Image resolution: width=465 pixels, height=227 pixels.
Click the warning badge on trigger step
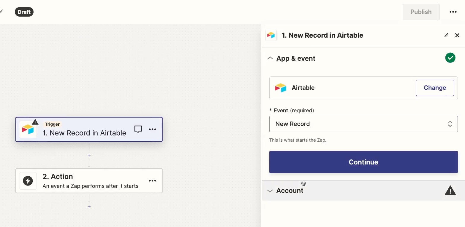point(35,122)
